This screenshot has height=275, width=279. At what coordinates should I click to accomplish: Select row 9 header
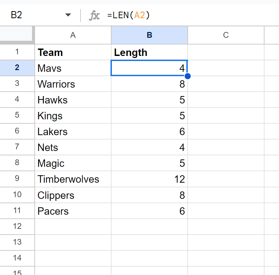pyautogui.click(x=17, y=179)
